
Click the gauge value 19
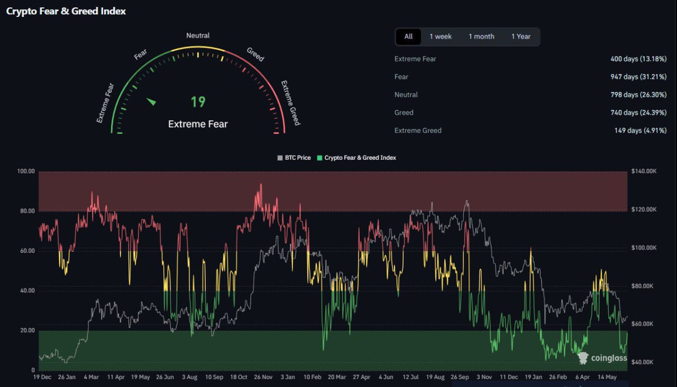click(198, 102)
